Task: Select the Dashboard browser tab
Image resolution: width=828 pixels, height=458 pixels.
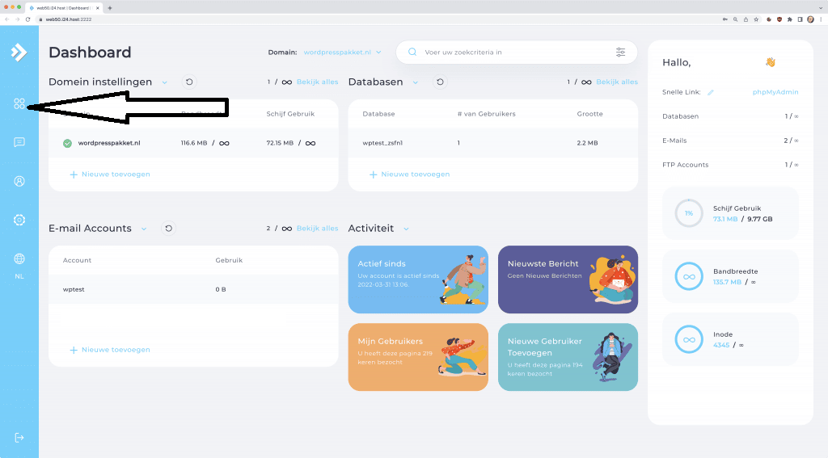Action: pyautogui.click(x=63, y=8)
